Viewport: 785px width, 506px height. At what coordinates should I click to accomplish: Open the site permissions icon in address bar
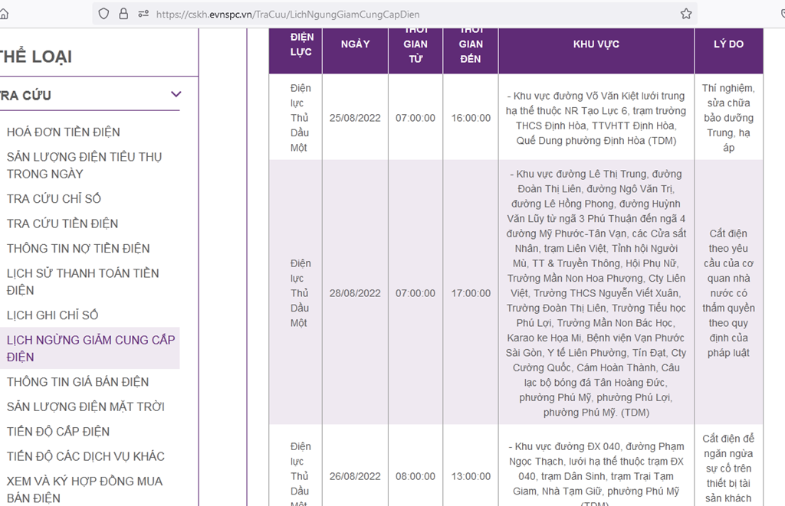[x=143, y=14]
